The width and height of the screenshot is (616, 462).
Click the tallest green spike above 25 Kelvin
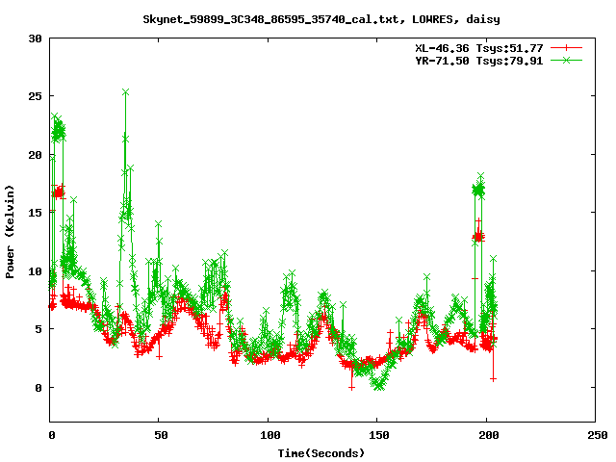point(126,92)
